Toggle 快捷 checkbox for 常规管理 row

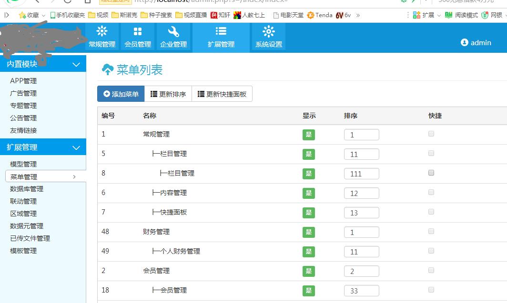click(431, 134)
